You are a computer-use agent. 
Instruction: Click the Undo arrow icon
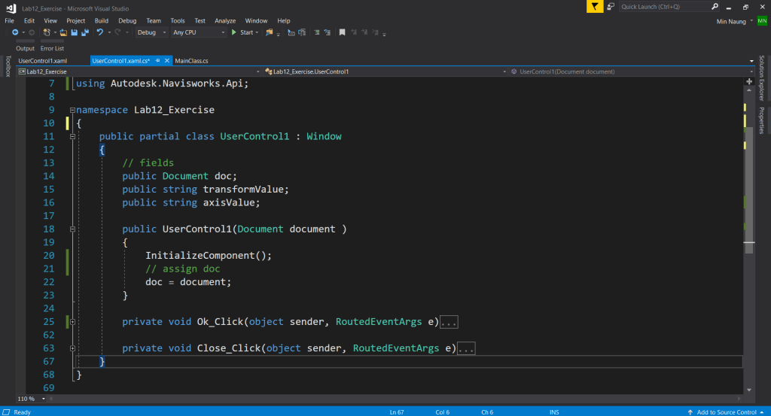pos(99,33)
